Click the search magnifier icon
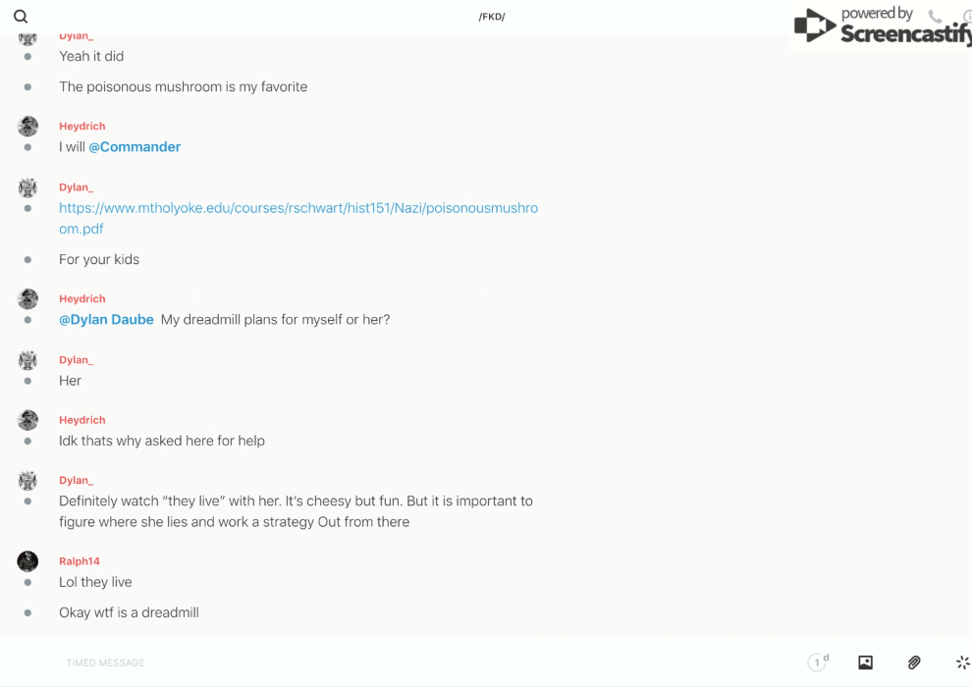Viewport: 972px width, 687px height. coord(21,17)
